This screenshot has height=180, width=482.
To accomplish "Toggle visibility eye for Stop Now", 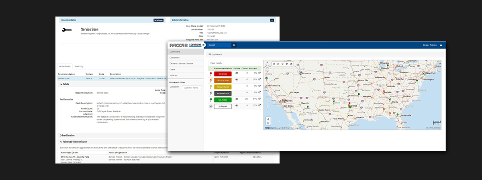I will point(237,73).
